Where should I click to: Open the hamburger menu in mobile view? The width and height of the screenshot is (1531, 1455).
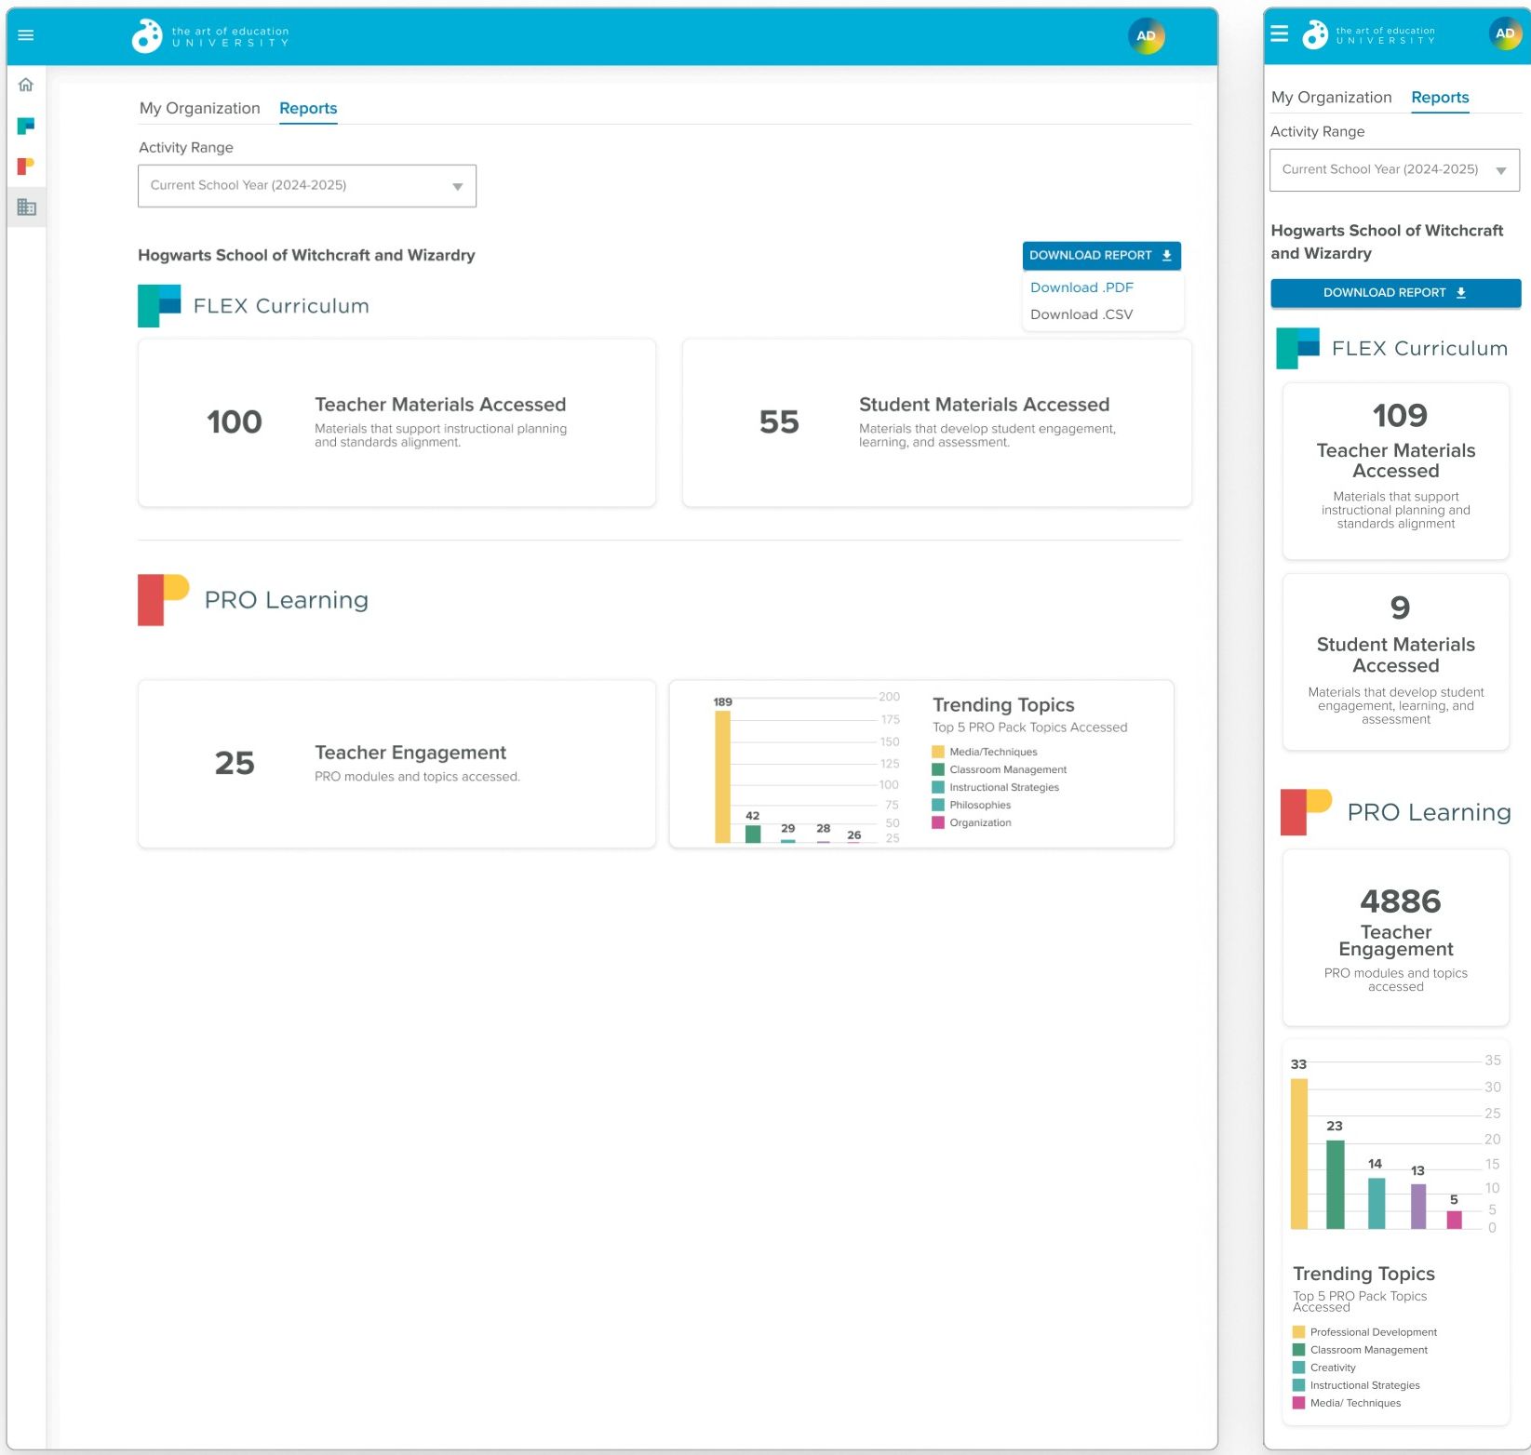(1280, 33)
